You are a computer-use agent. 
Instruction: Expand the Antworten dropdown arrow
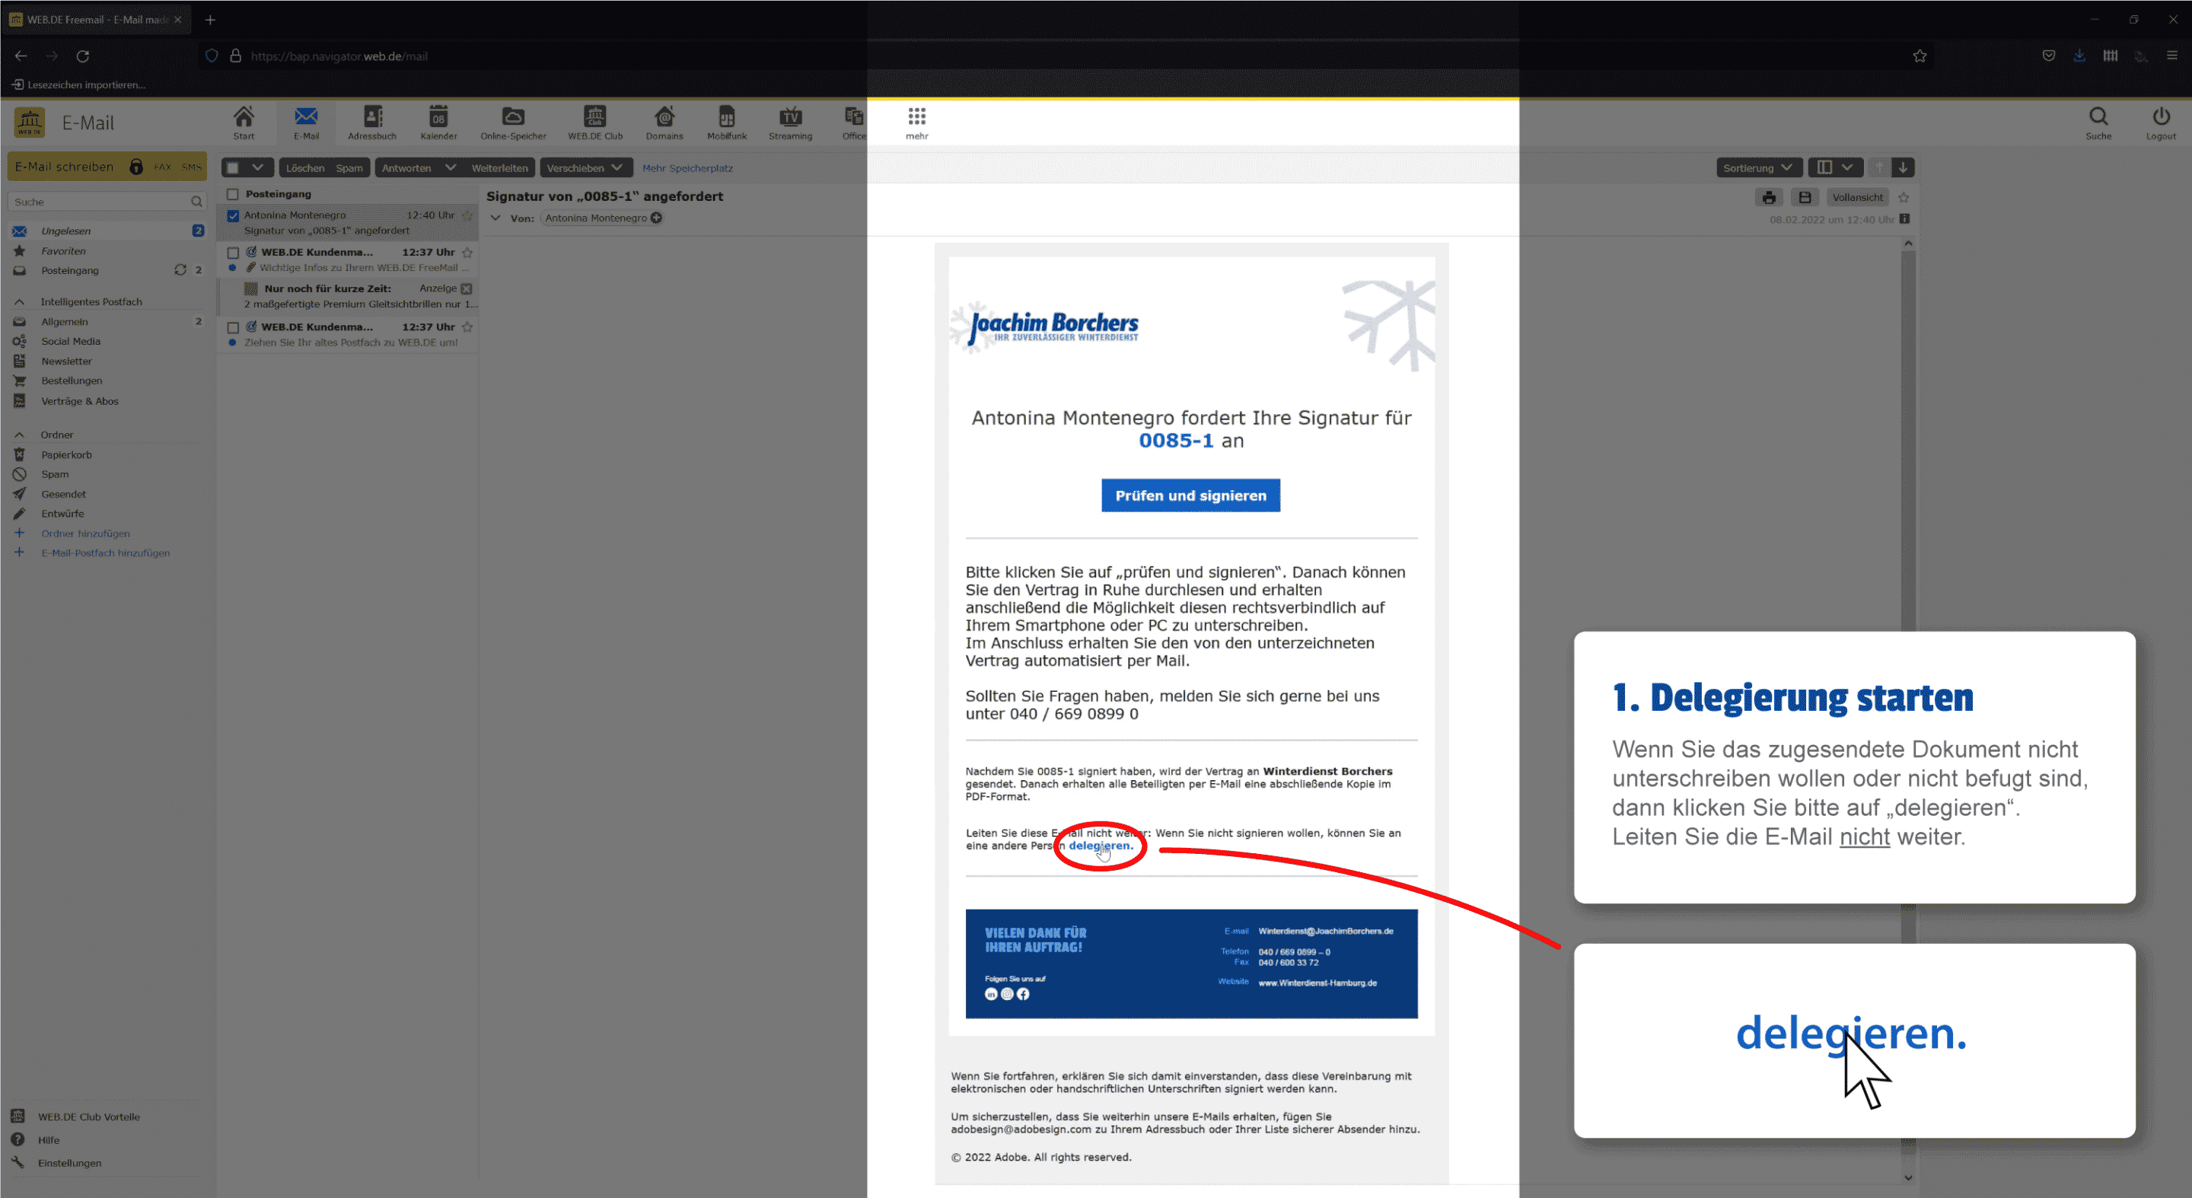coord(450,167)
